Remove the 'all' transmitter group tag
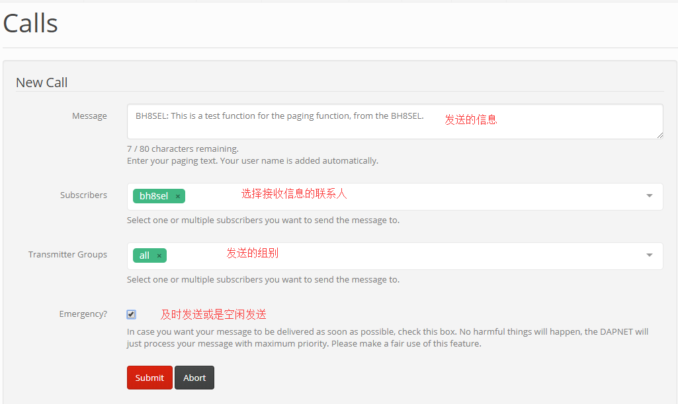 pos(159,255)
